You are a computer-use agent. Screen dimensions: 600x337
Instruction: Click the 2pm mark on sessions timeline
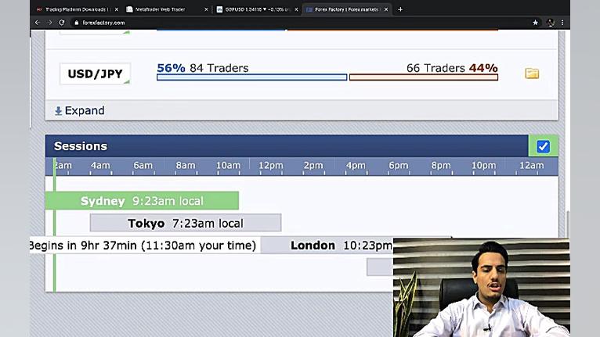(x=313, y=166)
